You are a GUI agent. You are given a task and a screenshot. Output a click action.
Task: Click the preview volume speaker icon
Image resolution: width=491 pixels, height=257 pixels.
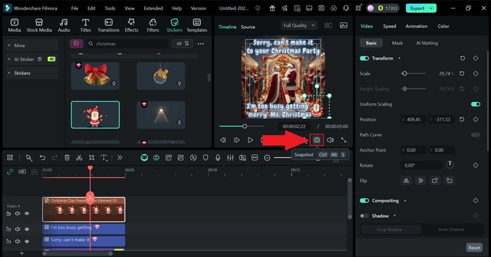[330, 140]
